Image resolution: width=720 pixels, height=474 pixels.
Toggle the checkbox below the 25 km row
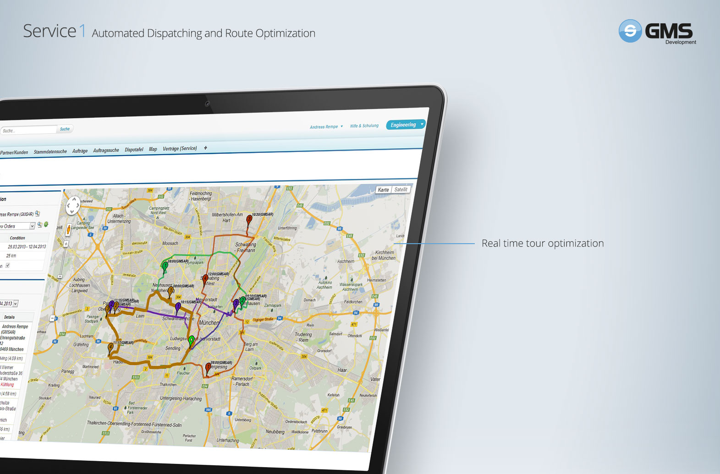7,265
